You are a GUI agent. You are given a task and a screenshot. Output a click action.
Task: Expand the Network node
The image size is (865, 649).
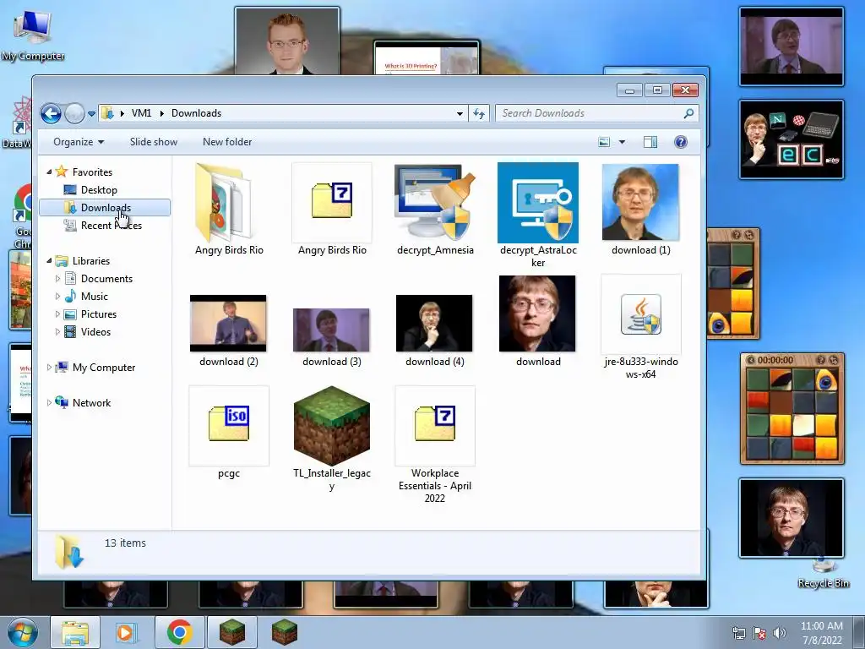(49, 403)
